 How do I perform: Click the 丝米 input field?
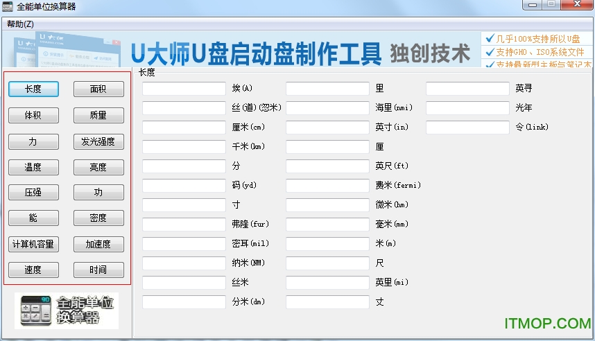(x=184, y=283)
